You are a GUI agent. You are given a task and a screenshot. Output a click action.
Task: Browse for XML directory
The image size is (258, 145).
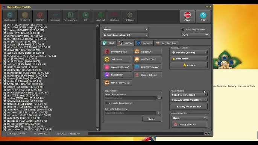pyautogui.click(x=158, y=113)
